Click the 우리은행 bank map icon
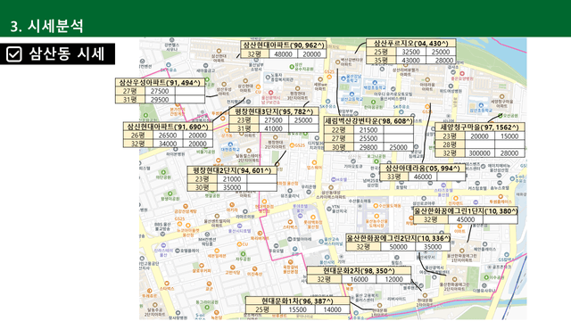571x321 pixels. point(309,192)
